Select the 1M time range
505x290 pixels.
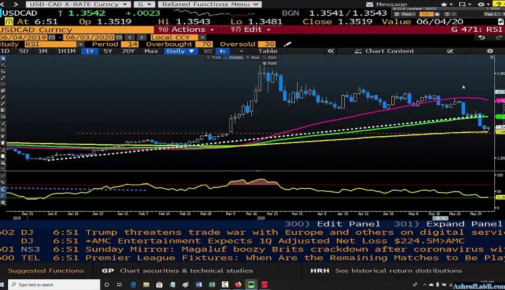[x=42, y=51]
